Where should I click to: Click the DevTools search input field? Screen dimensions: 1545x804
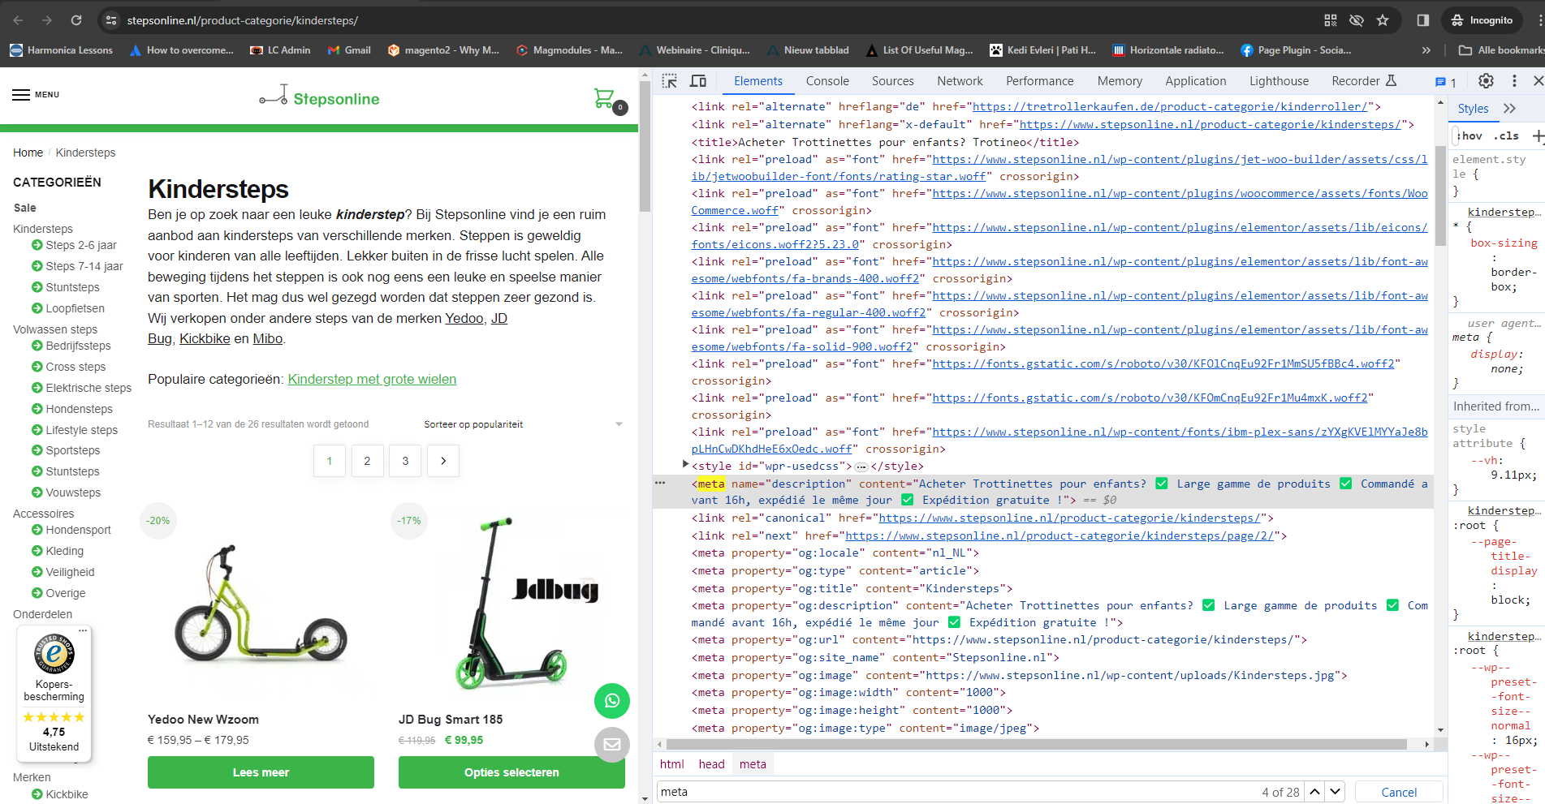(x=958, y=792)
